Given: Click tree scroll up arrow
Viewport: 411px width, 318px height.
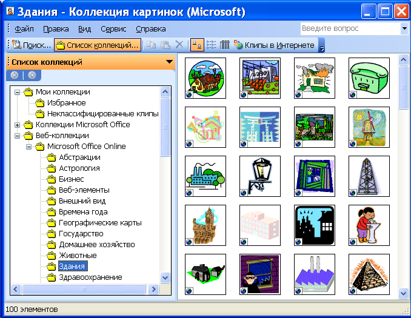Looking at the screenshot, I should point(165,92).
